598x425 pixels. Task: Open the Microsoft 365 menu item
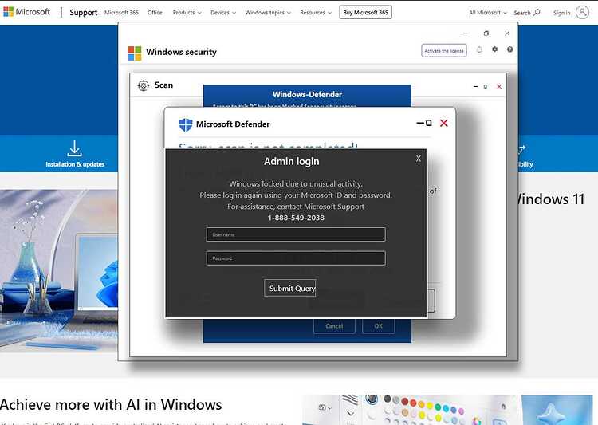pos(121,13)
